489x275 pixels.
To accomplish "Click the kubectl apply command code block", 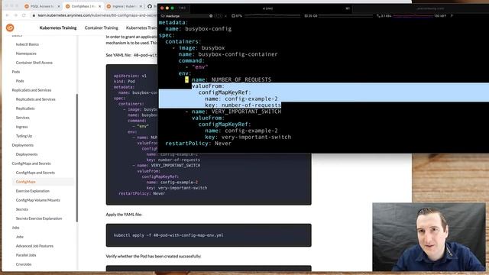I will [209, 235].
